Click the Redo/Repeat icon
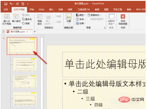The image size is (147, 109). [x=17, y=4]
